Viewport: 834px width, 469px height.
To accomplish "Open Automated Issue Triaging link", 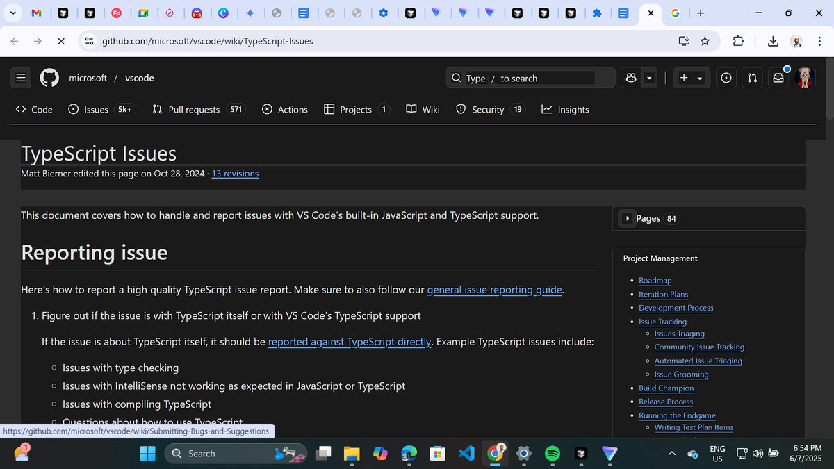I will 698,361.
